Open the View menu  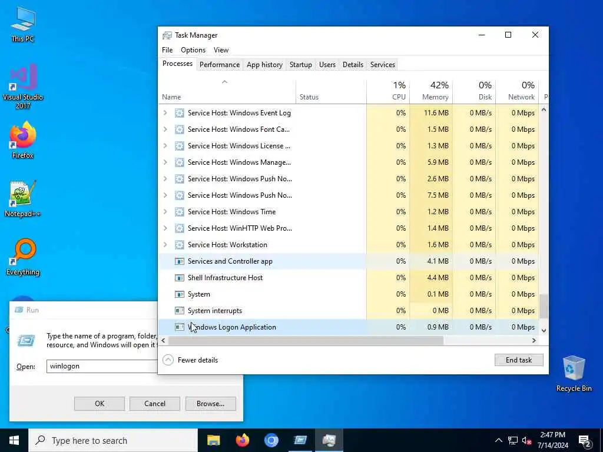click(x=221, y=50)
